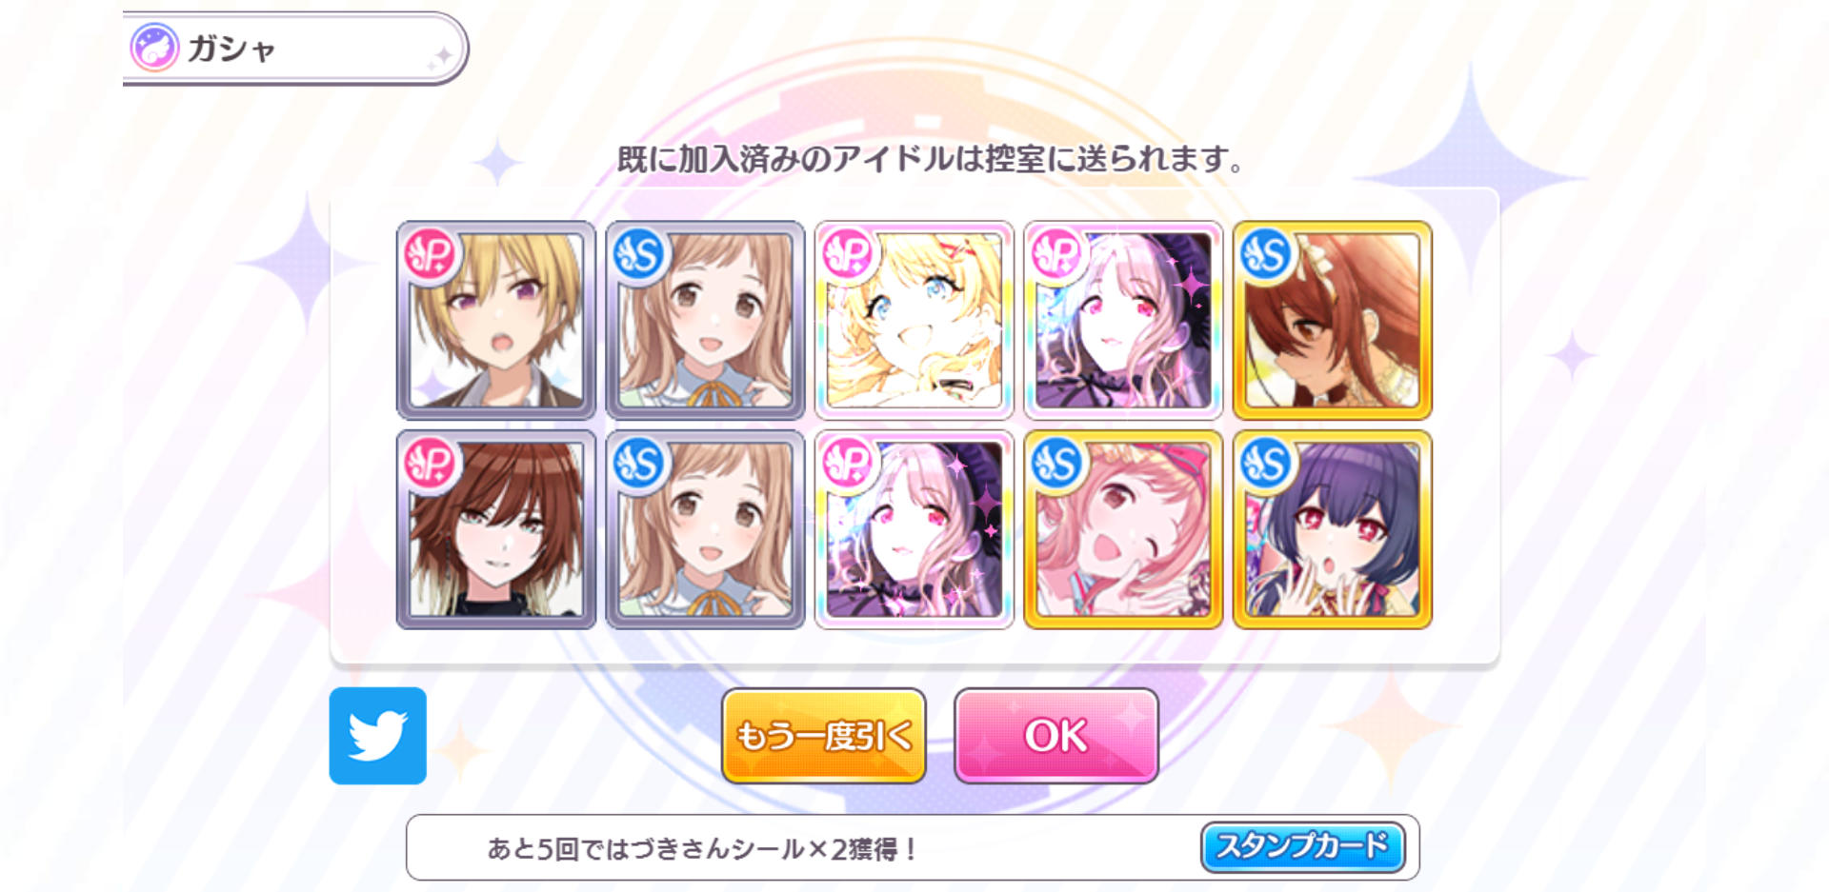Select the top-row light-brown-haired S card
Viewport: 1829px width, 892px height.
click(705, 321)
